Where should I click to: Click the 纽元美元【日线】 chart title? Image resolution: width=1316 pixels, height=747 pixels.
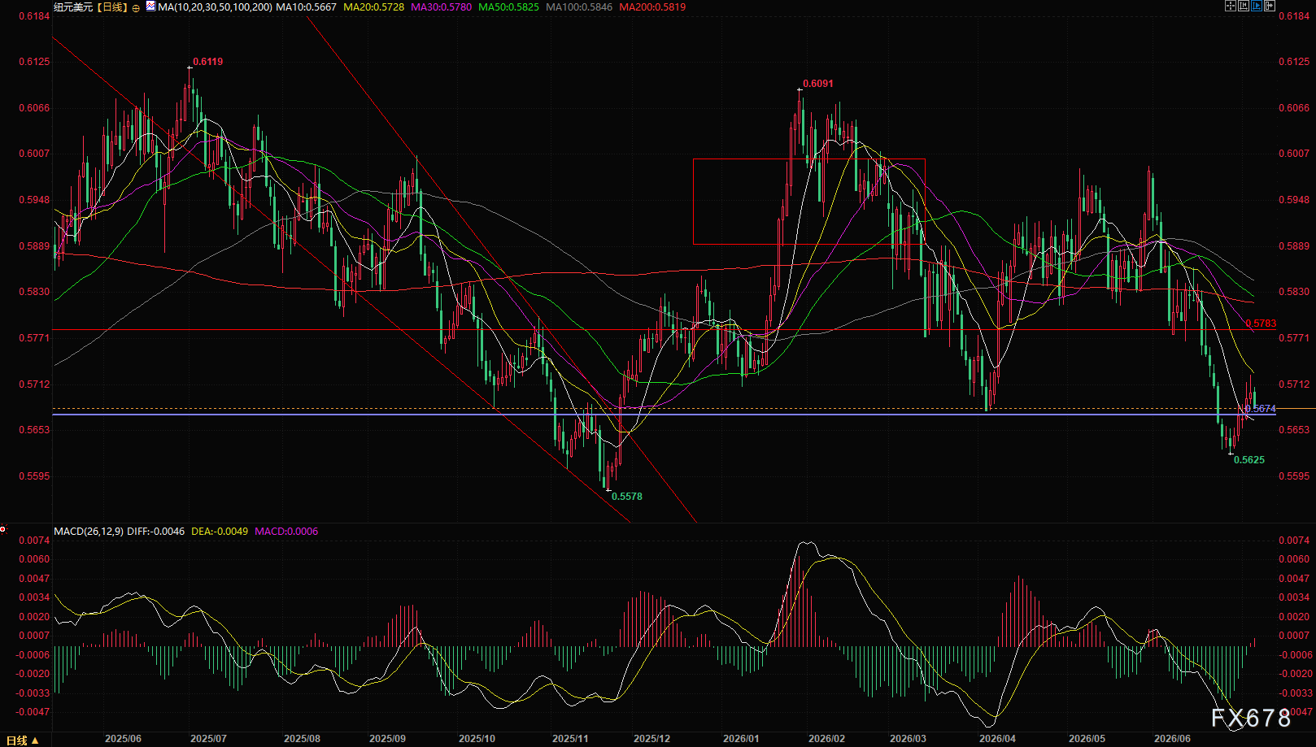(x=91, y=7)
